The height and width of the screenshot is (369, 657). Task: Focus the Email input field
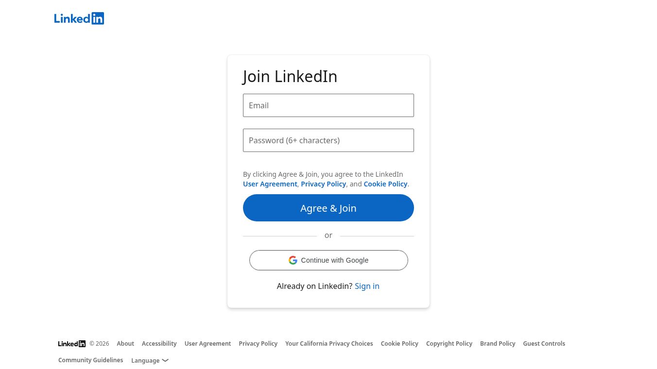328,105
